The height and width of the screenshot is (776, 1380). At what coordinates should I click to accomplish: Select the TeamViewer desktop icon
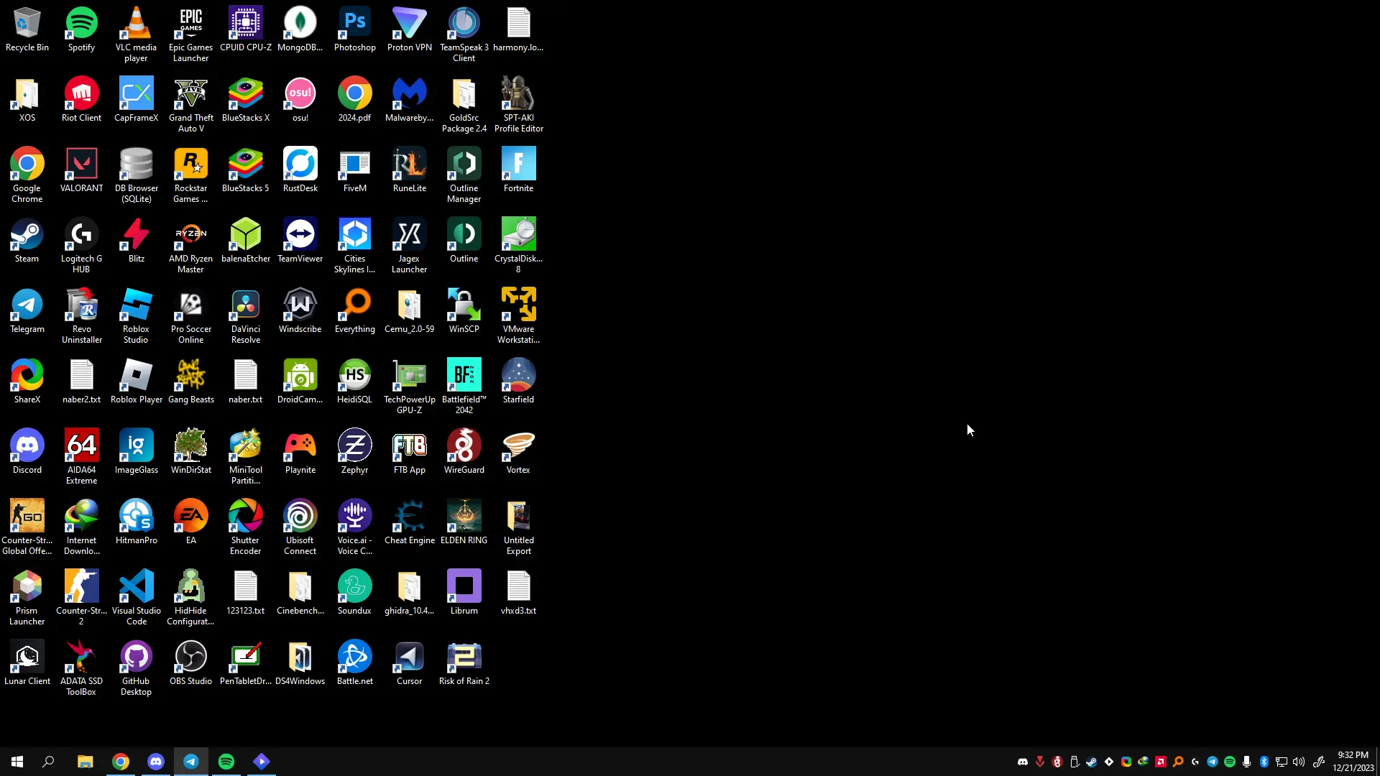pos(300,241)
